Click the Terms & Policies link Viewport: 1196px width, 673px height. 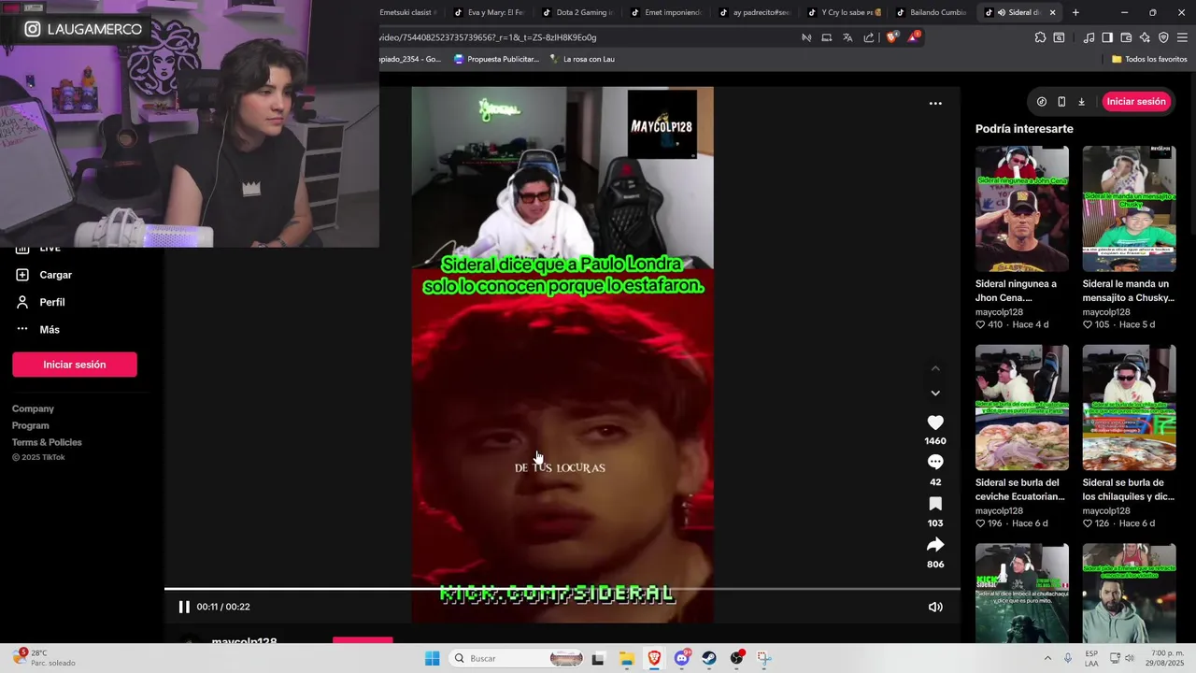click(x=47, y=442)
